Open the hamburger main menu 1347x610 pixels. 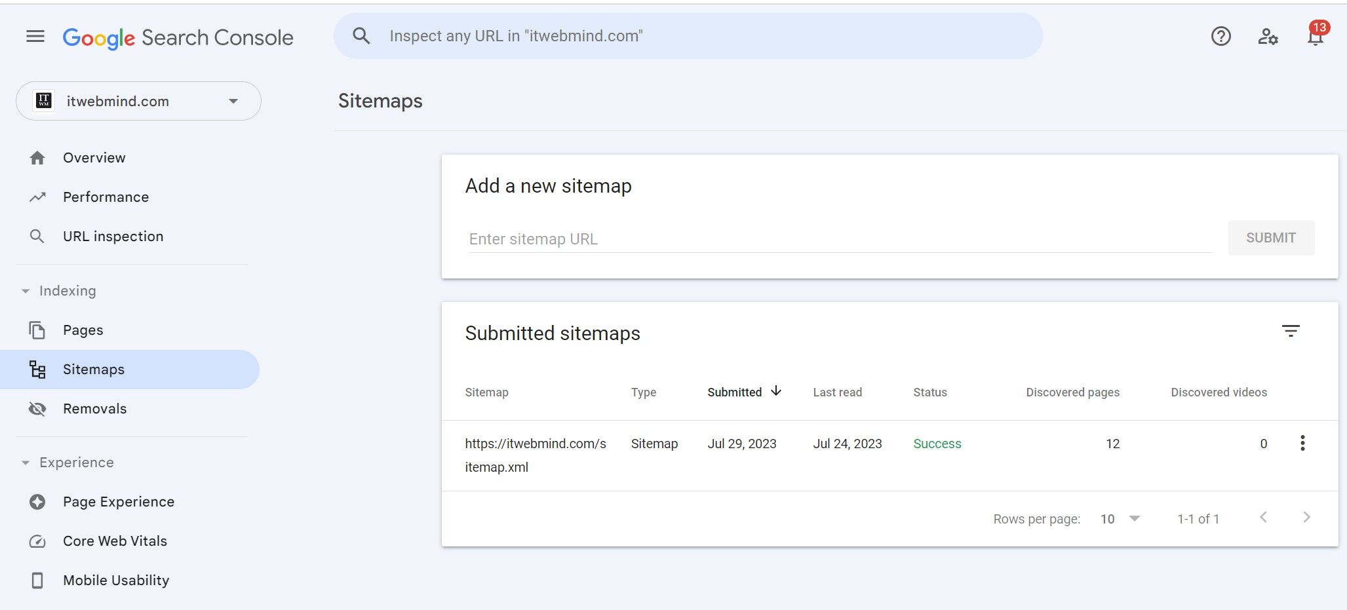click(x=35, y=37)
